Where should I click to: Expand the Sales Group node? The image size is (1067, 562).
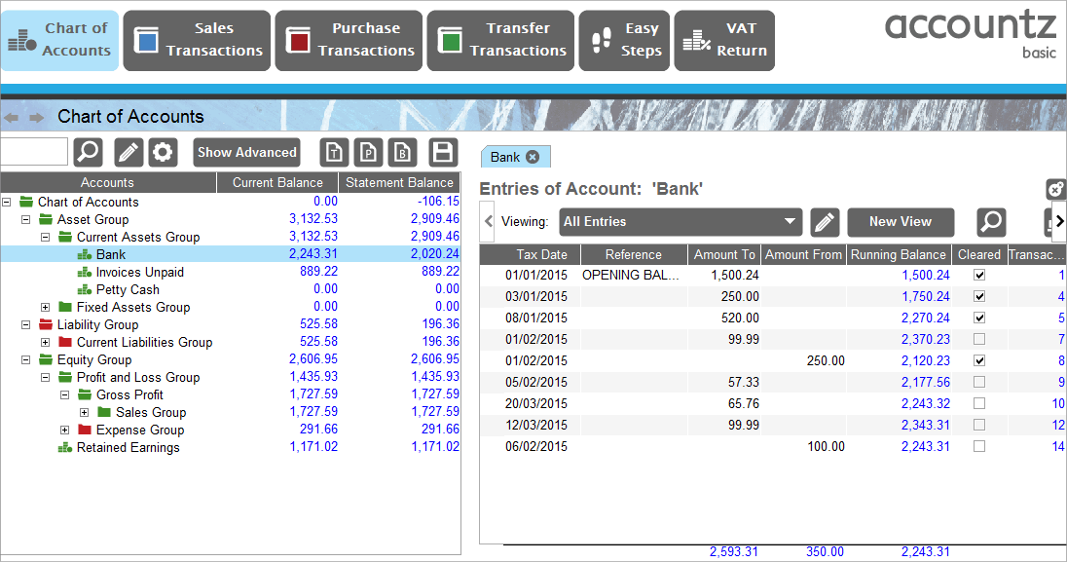point(85,412)
